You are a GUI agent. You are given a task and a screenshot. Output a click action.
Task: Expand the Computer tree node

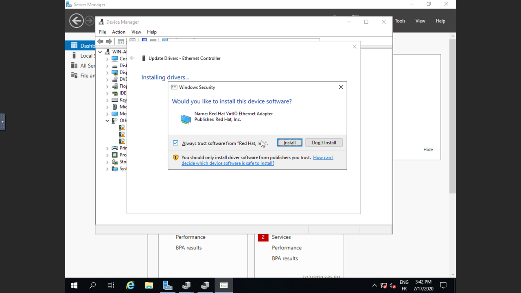[x=107, y=59]
